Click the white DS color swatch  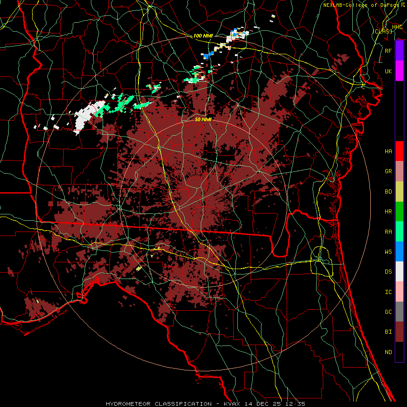tap(399, 271)
